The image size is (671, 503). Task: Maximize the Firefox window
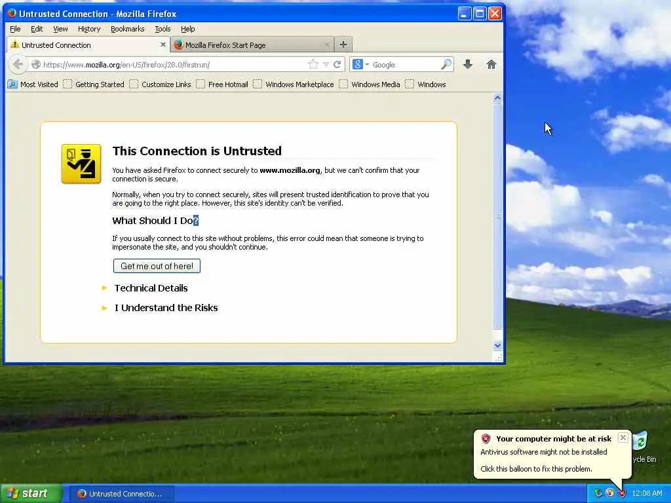(x=480, y=14)
